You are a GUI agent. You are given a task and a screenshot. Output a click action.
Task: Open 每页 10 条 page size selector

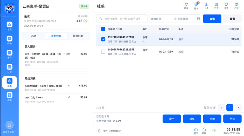click(x=210, y=108)
